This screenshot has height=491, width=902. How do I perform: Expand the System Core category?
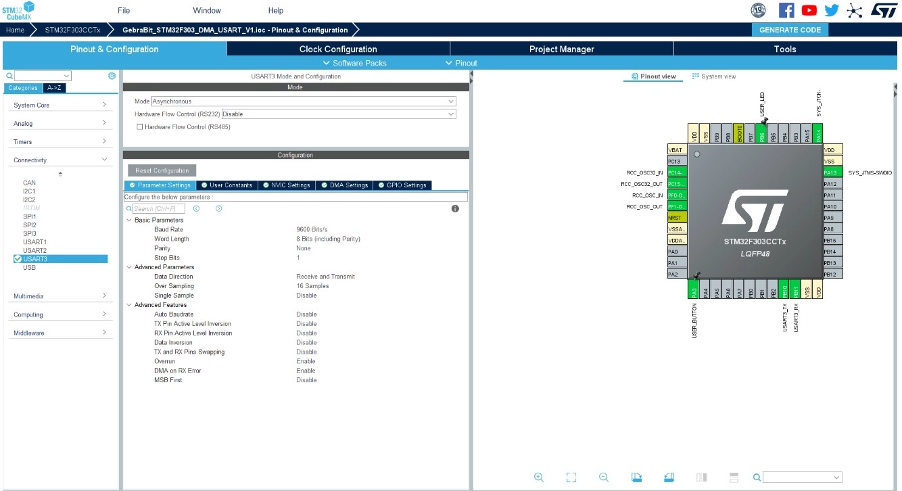60,105
